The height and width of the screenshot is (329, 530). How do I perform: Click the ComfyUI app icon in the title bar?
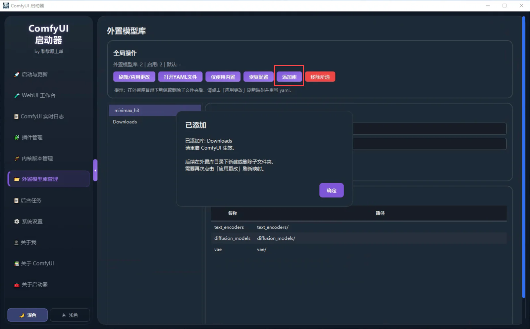(6, 6)
